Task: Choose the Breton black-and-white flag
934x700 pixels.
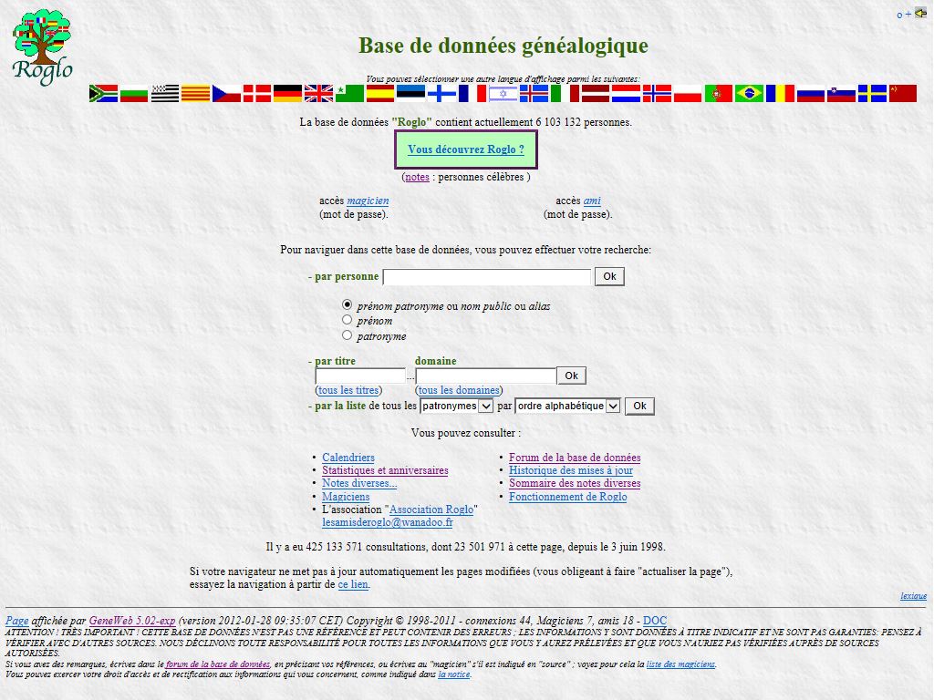Action: [x=165, y=94]
